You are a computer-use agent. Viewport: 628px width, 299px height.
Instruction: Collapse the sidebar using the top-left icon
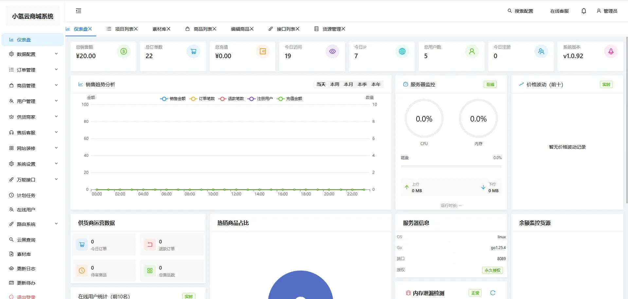78,11
